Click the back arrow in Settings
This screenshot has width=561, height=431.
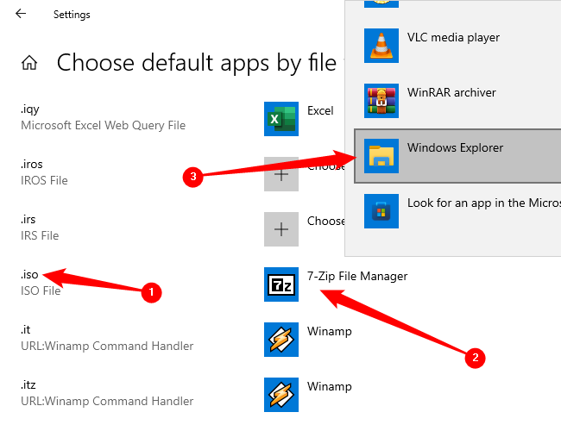pos(21,14)
